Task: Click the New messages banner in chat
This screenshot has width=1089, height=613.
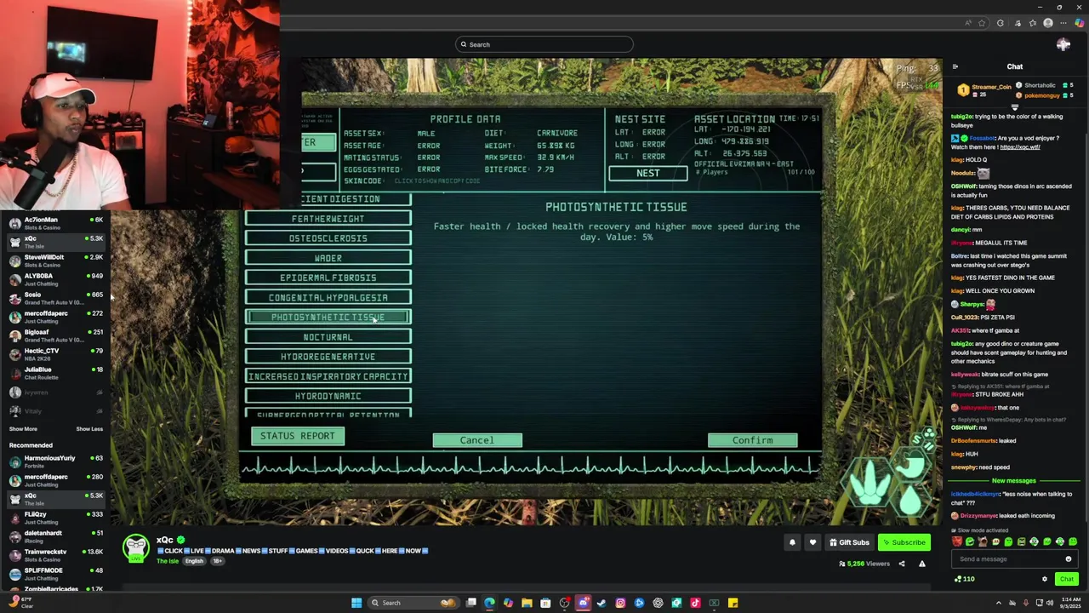Action: click(x=1013, y=481)
